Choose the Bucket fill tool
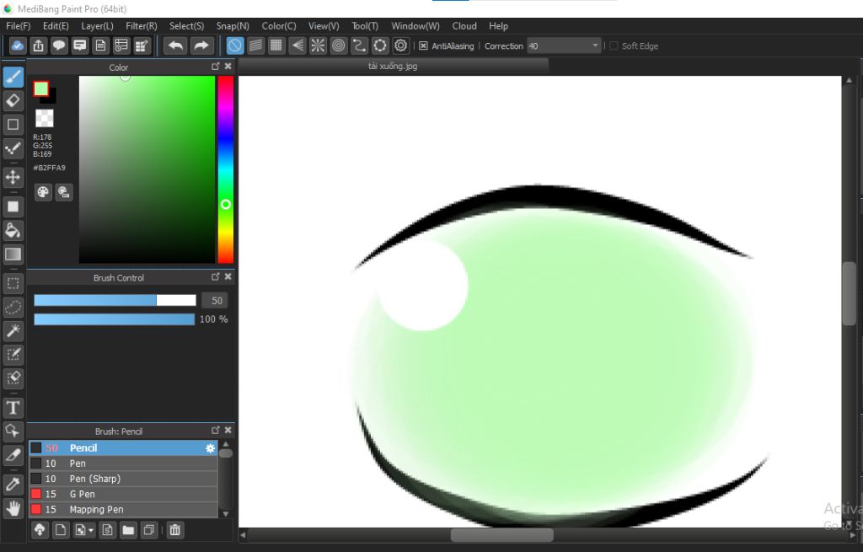The width and height of the screenshot is (863, 552). [x=13, y=230]
